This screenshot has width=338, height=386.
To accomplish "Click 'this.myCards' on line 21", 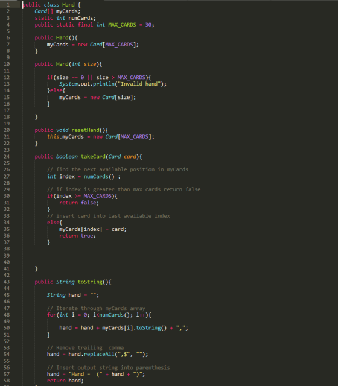I will [66, 137].
